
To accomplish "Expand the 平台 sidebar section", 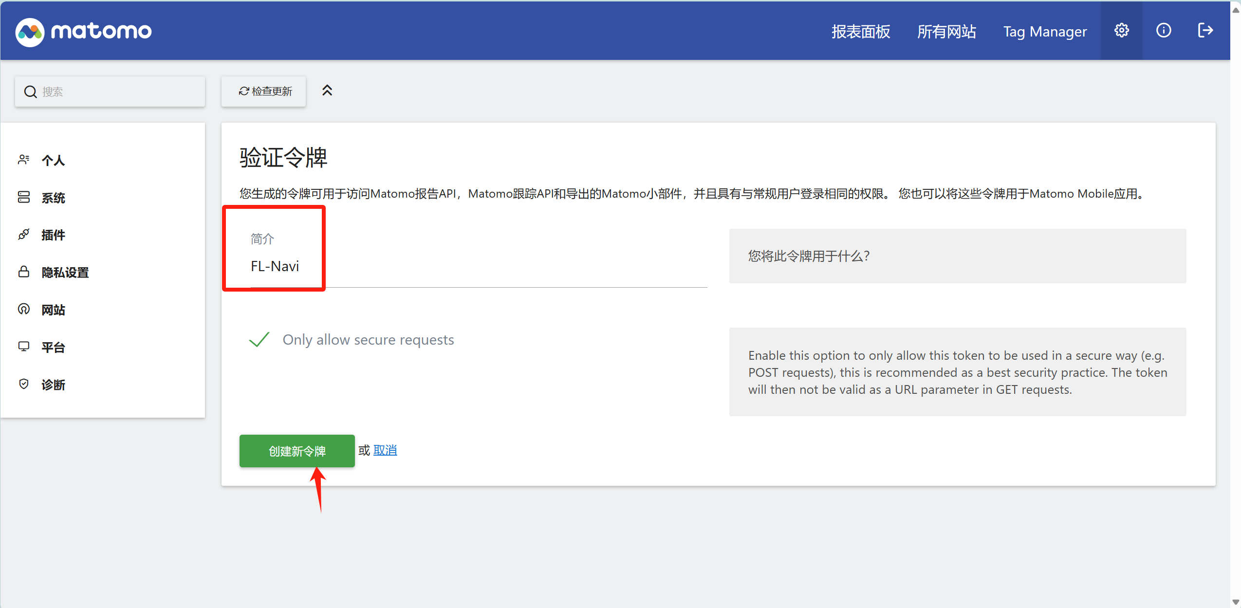I will [53, 347].
